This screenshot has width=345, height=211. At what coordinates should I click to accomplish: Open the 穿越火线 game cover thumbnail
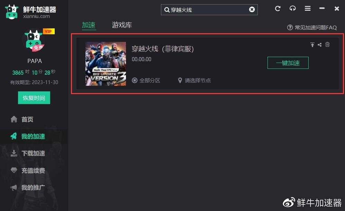106,64
